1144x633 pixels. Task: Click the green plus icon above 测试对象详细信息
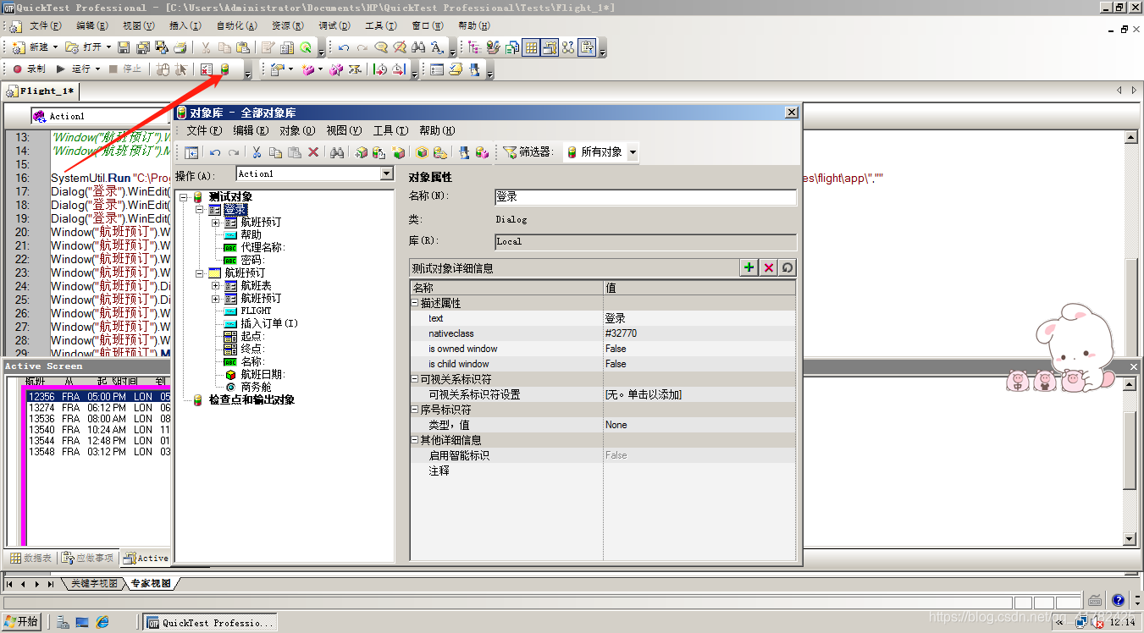coord(749,267)
